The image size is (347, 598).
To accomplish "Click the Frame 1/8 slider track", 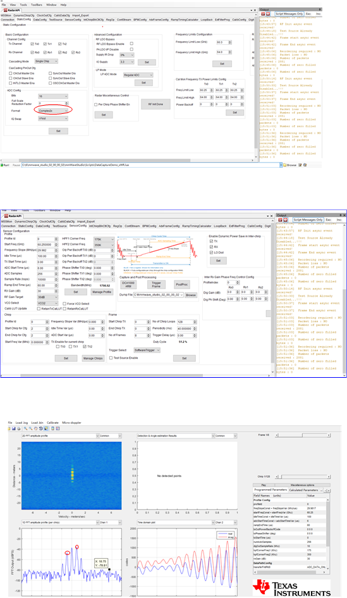I will click(x=302, y=435).
